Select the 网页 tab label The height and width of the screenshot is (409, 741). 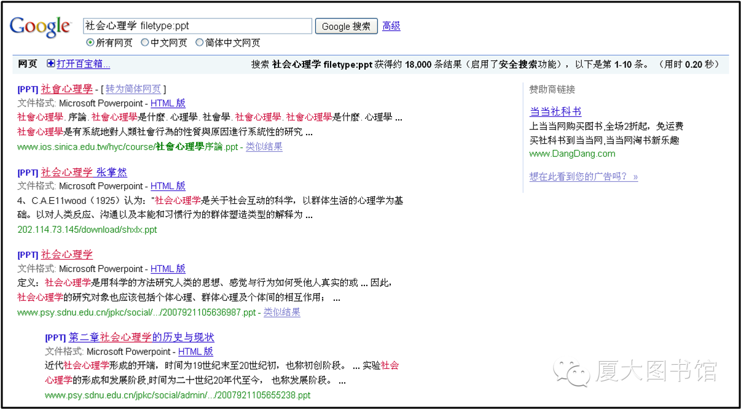28,64
